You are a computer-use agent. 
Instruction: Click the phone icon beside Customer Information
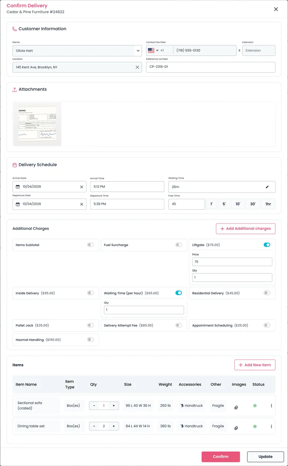(15, 29)
